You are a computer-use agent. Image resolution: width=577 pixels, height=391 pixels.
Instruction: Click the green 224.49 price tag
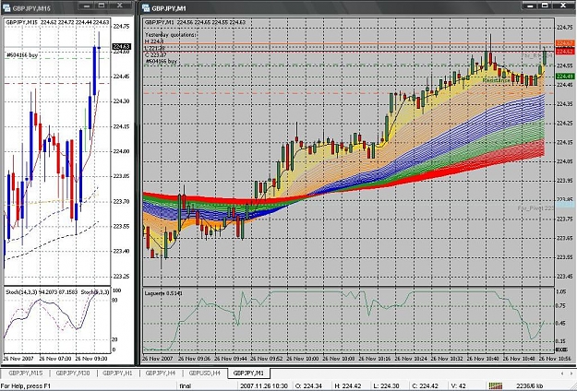(x=565, y=76)
